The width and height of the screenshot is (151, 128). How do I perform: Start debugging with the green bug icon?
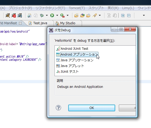click(x=42, y=15)
